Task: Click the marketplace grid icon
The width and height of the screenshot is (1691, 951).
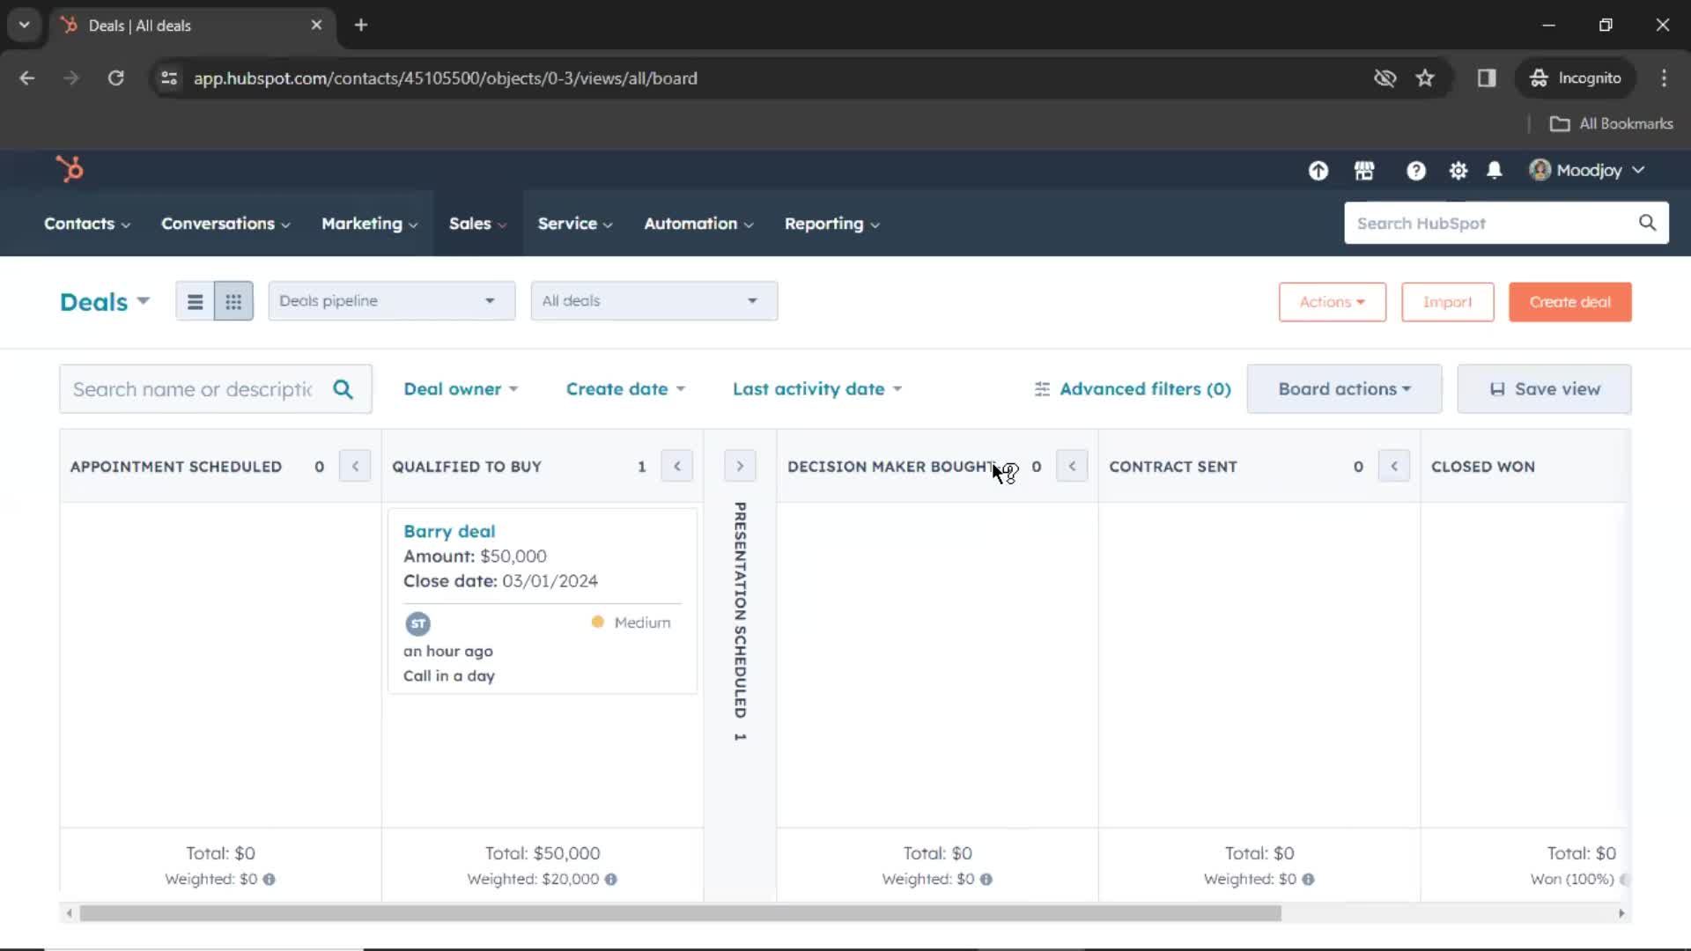Action: tap(1364, 171)
